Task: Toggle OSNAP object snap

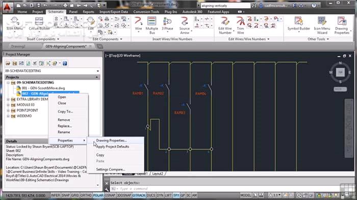Action: pyautogui.click(x=110, y=195)
